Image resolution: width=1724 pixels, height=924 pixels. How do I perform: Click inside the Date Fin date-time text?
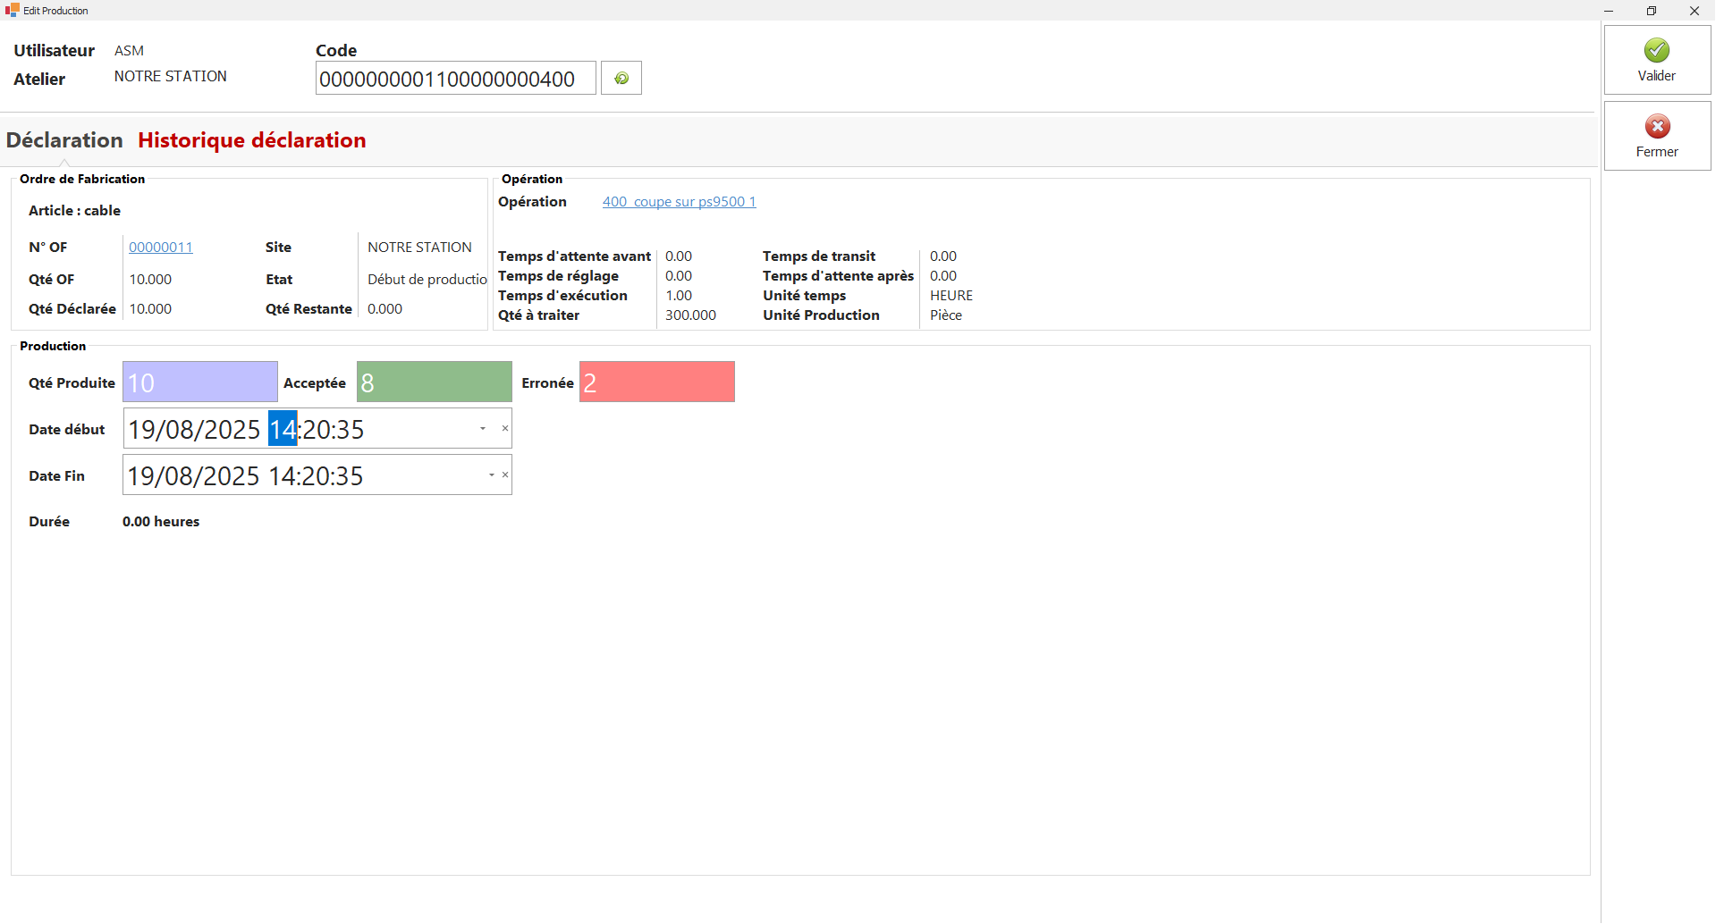pos(246,476)
